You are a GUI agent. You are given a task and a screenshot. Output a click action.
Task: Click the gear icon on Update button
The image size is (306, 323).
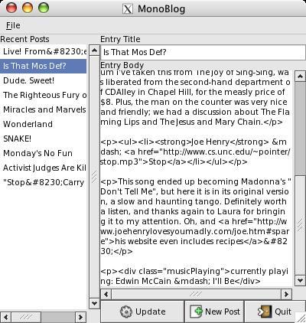pyautogui.click(x=126, y=312)
